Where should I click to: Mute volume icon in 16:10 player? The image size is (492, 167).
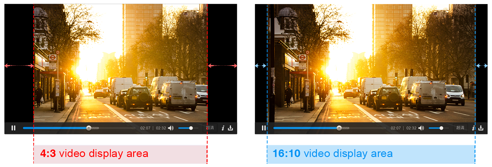421,128
